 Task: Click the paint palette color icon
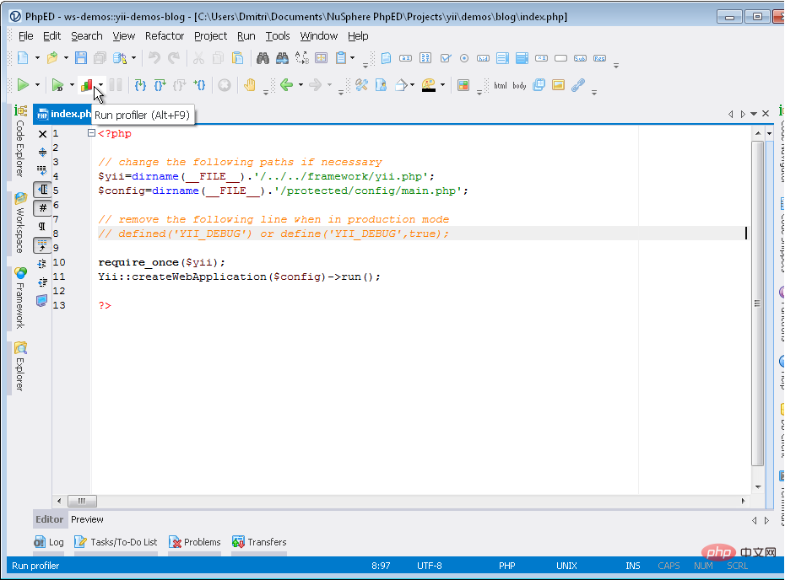point(429,85)
